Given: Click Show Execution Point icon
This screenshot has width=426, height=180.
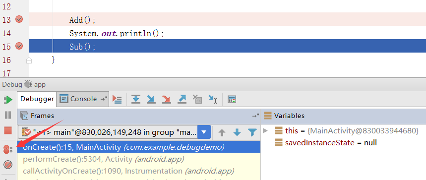Looking at the screenshot, I should pos(117,99).
